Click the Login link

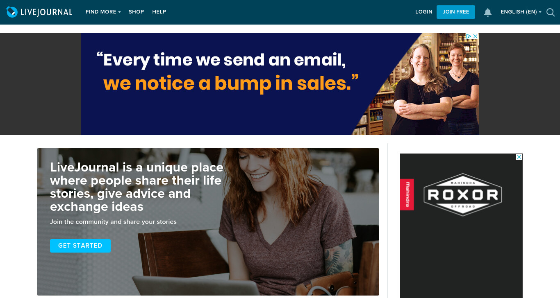pos(424,12)
